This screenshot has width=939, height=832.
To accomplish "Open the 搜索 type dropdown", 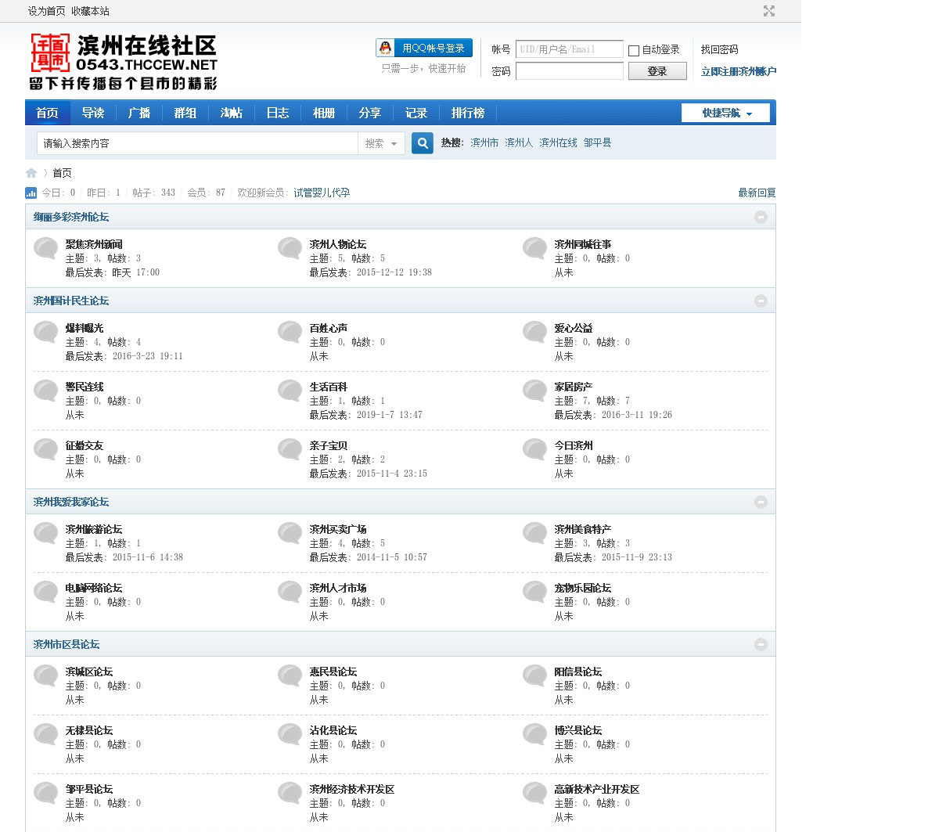I will point(381,144).
